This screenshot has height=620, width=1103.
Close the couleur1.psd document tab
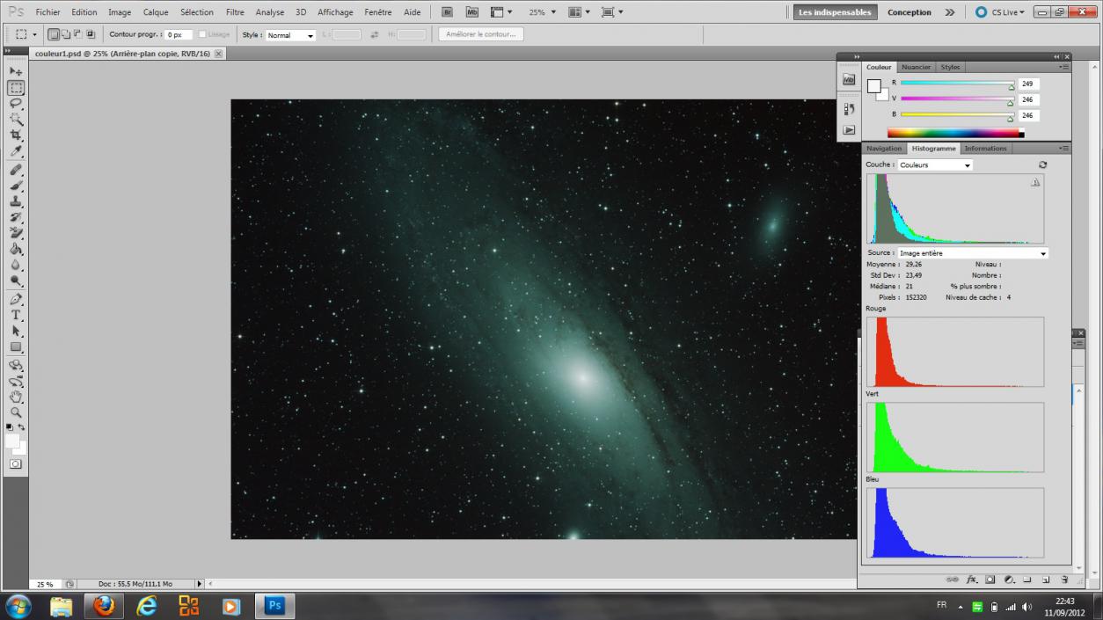[x=218, y=54]
